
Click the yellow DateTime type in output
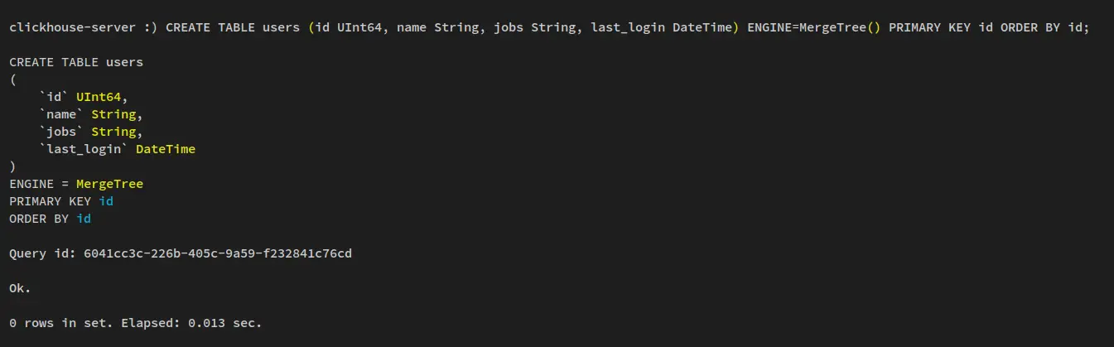pos(166,149)
